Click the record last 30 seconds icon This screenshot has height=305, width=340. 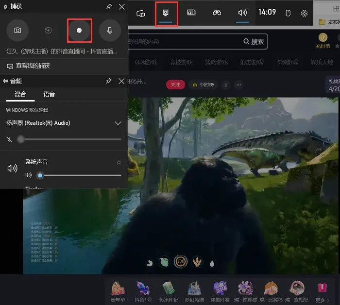[x=48, y=30]
